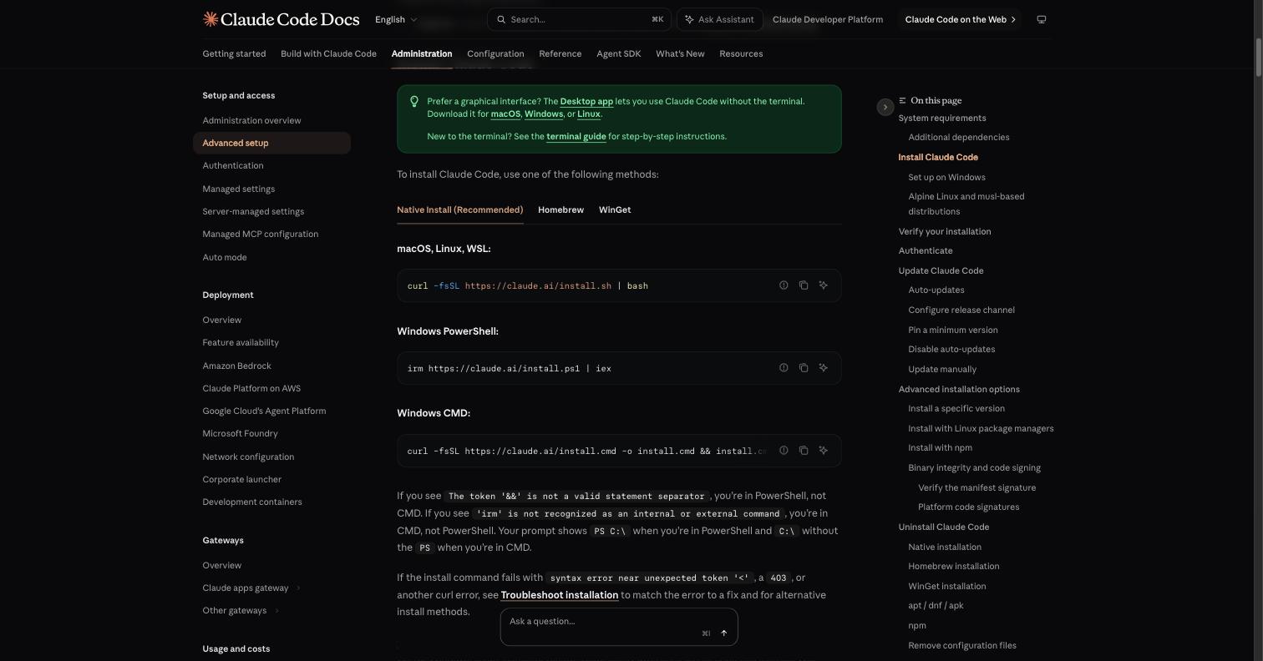Ask AI about the Windows CMD command

coord(824,451)
